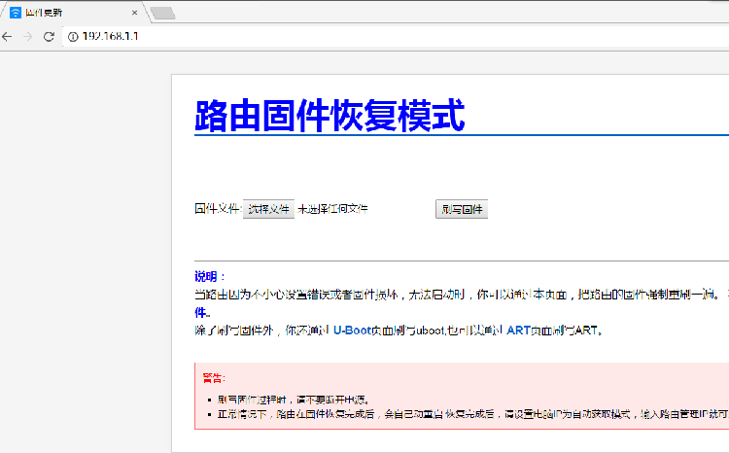Viewport: 729px width, 453px height.
Task: Reload the 192.168.1.1 page
Action: [49, 36]
